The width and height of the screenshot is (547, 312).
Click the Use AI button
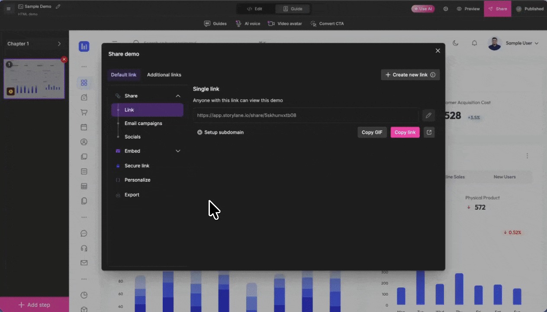tap(423, 9)
